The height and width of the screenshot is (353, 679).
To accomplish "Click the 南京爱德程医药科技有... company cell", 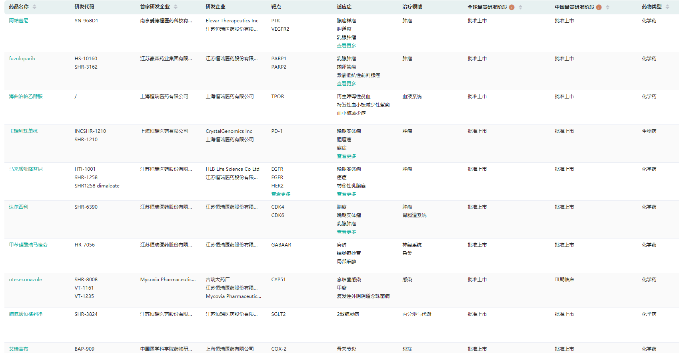I will click(166, 21).
